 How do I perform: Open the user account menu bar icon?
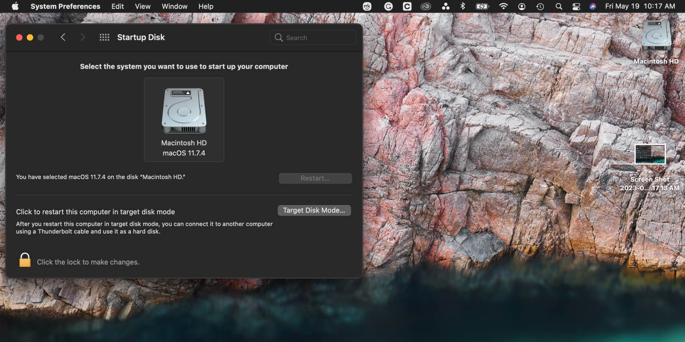521,6
